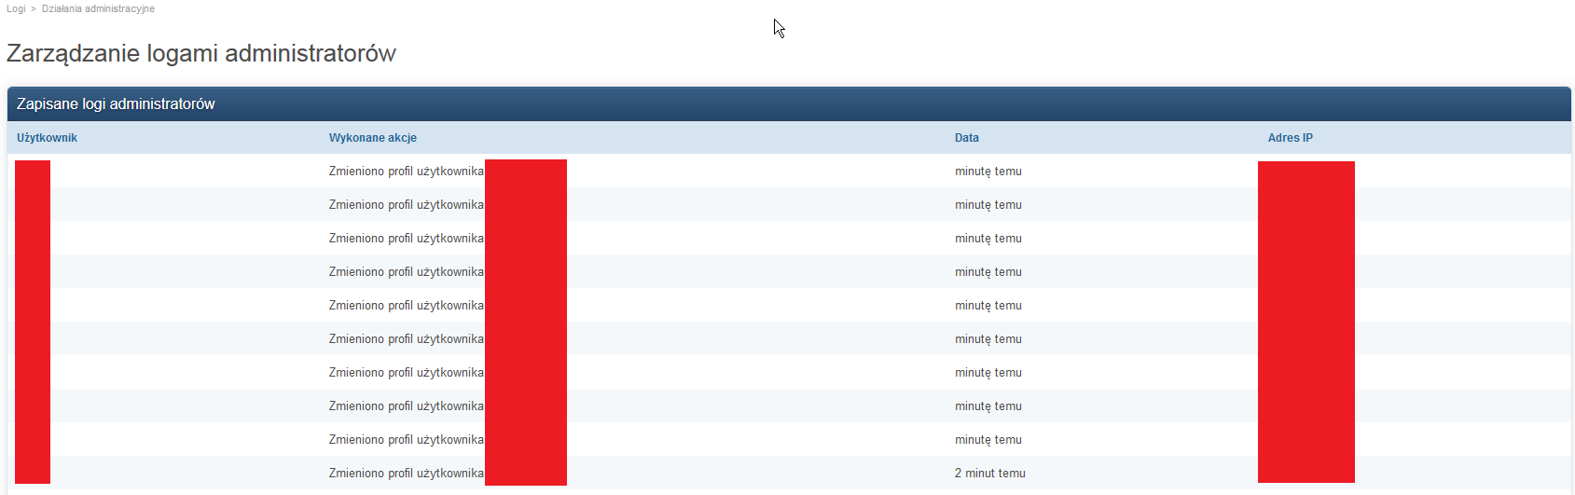
Task: Click the red redacted block in the user column
Action: [x=33, y=322]
